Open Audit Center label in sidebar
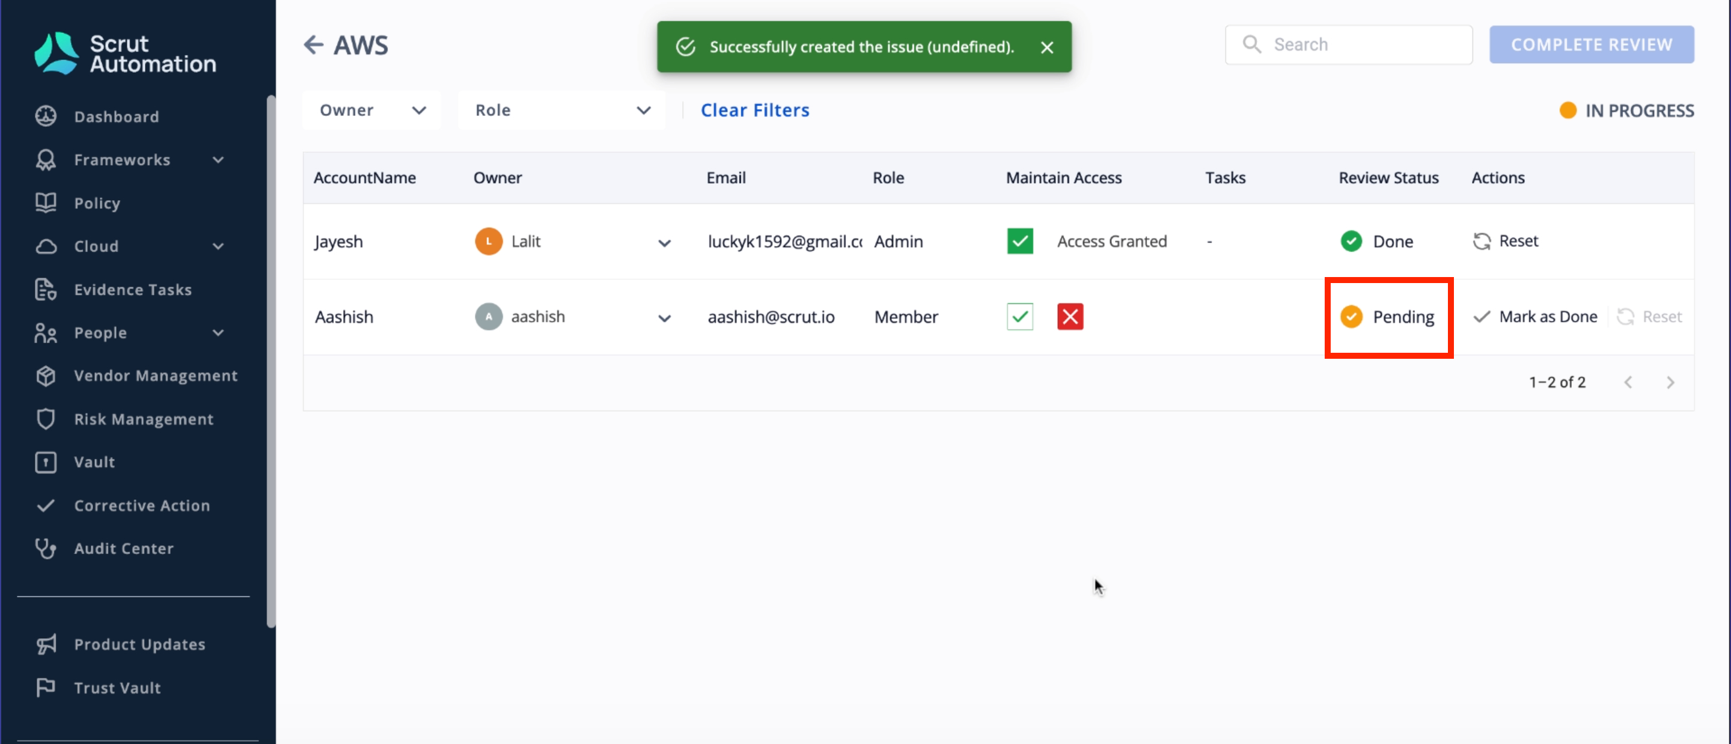 coord(124,549)
